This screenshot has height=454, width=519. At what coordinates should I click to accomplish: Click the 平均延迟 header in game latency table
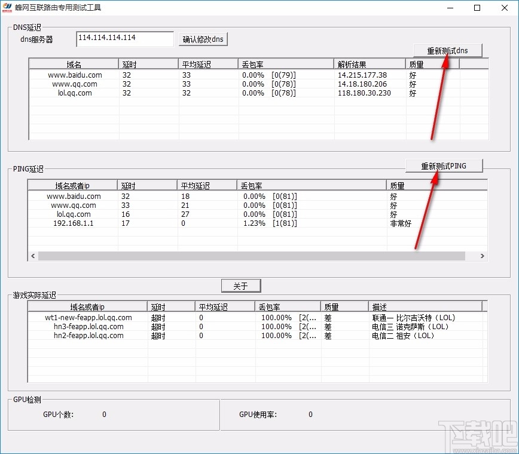[x=221, y=306]
